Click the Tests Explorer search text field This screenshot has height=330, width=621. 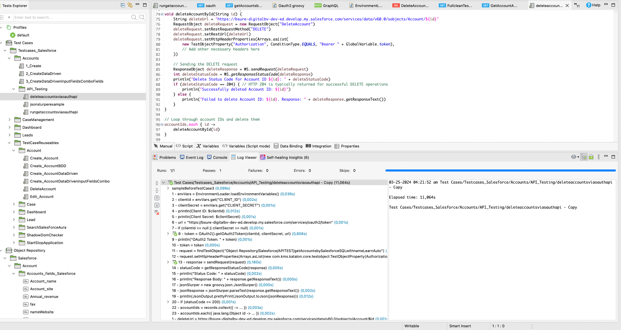coord(71,18)
